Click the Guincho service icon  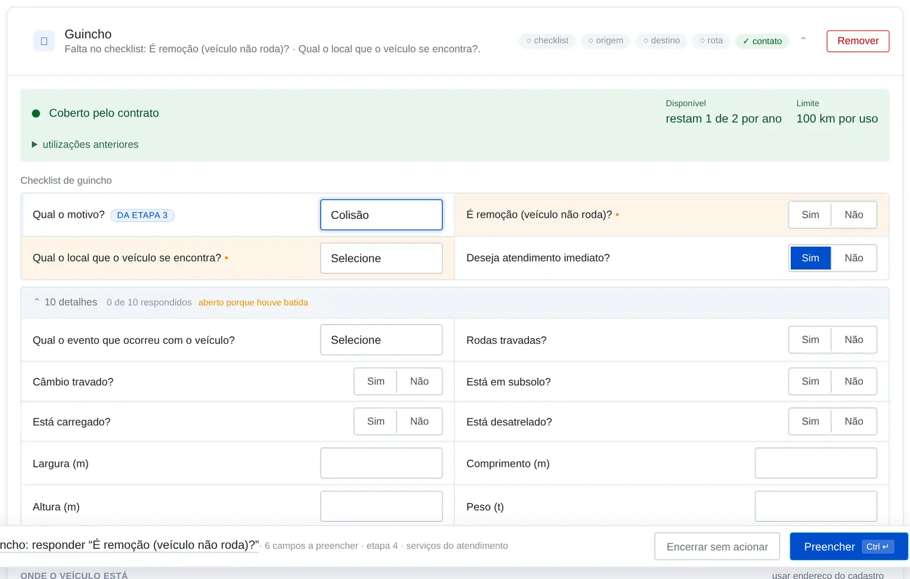(44, 41)
